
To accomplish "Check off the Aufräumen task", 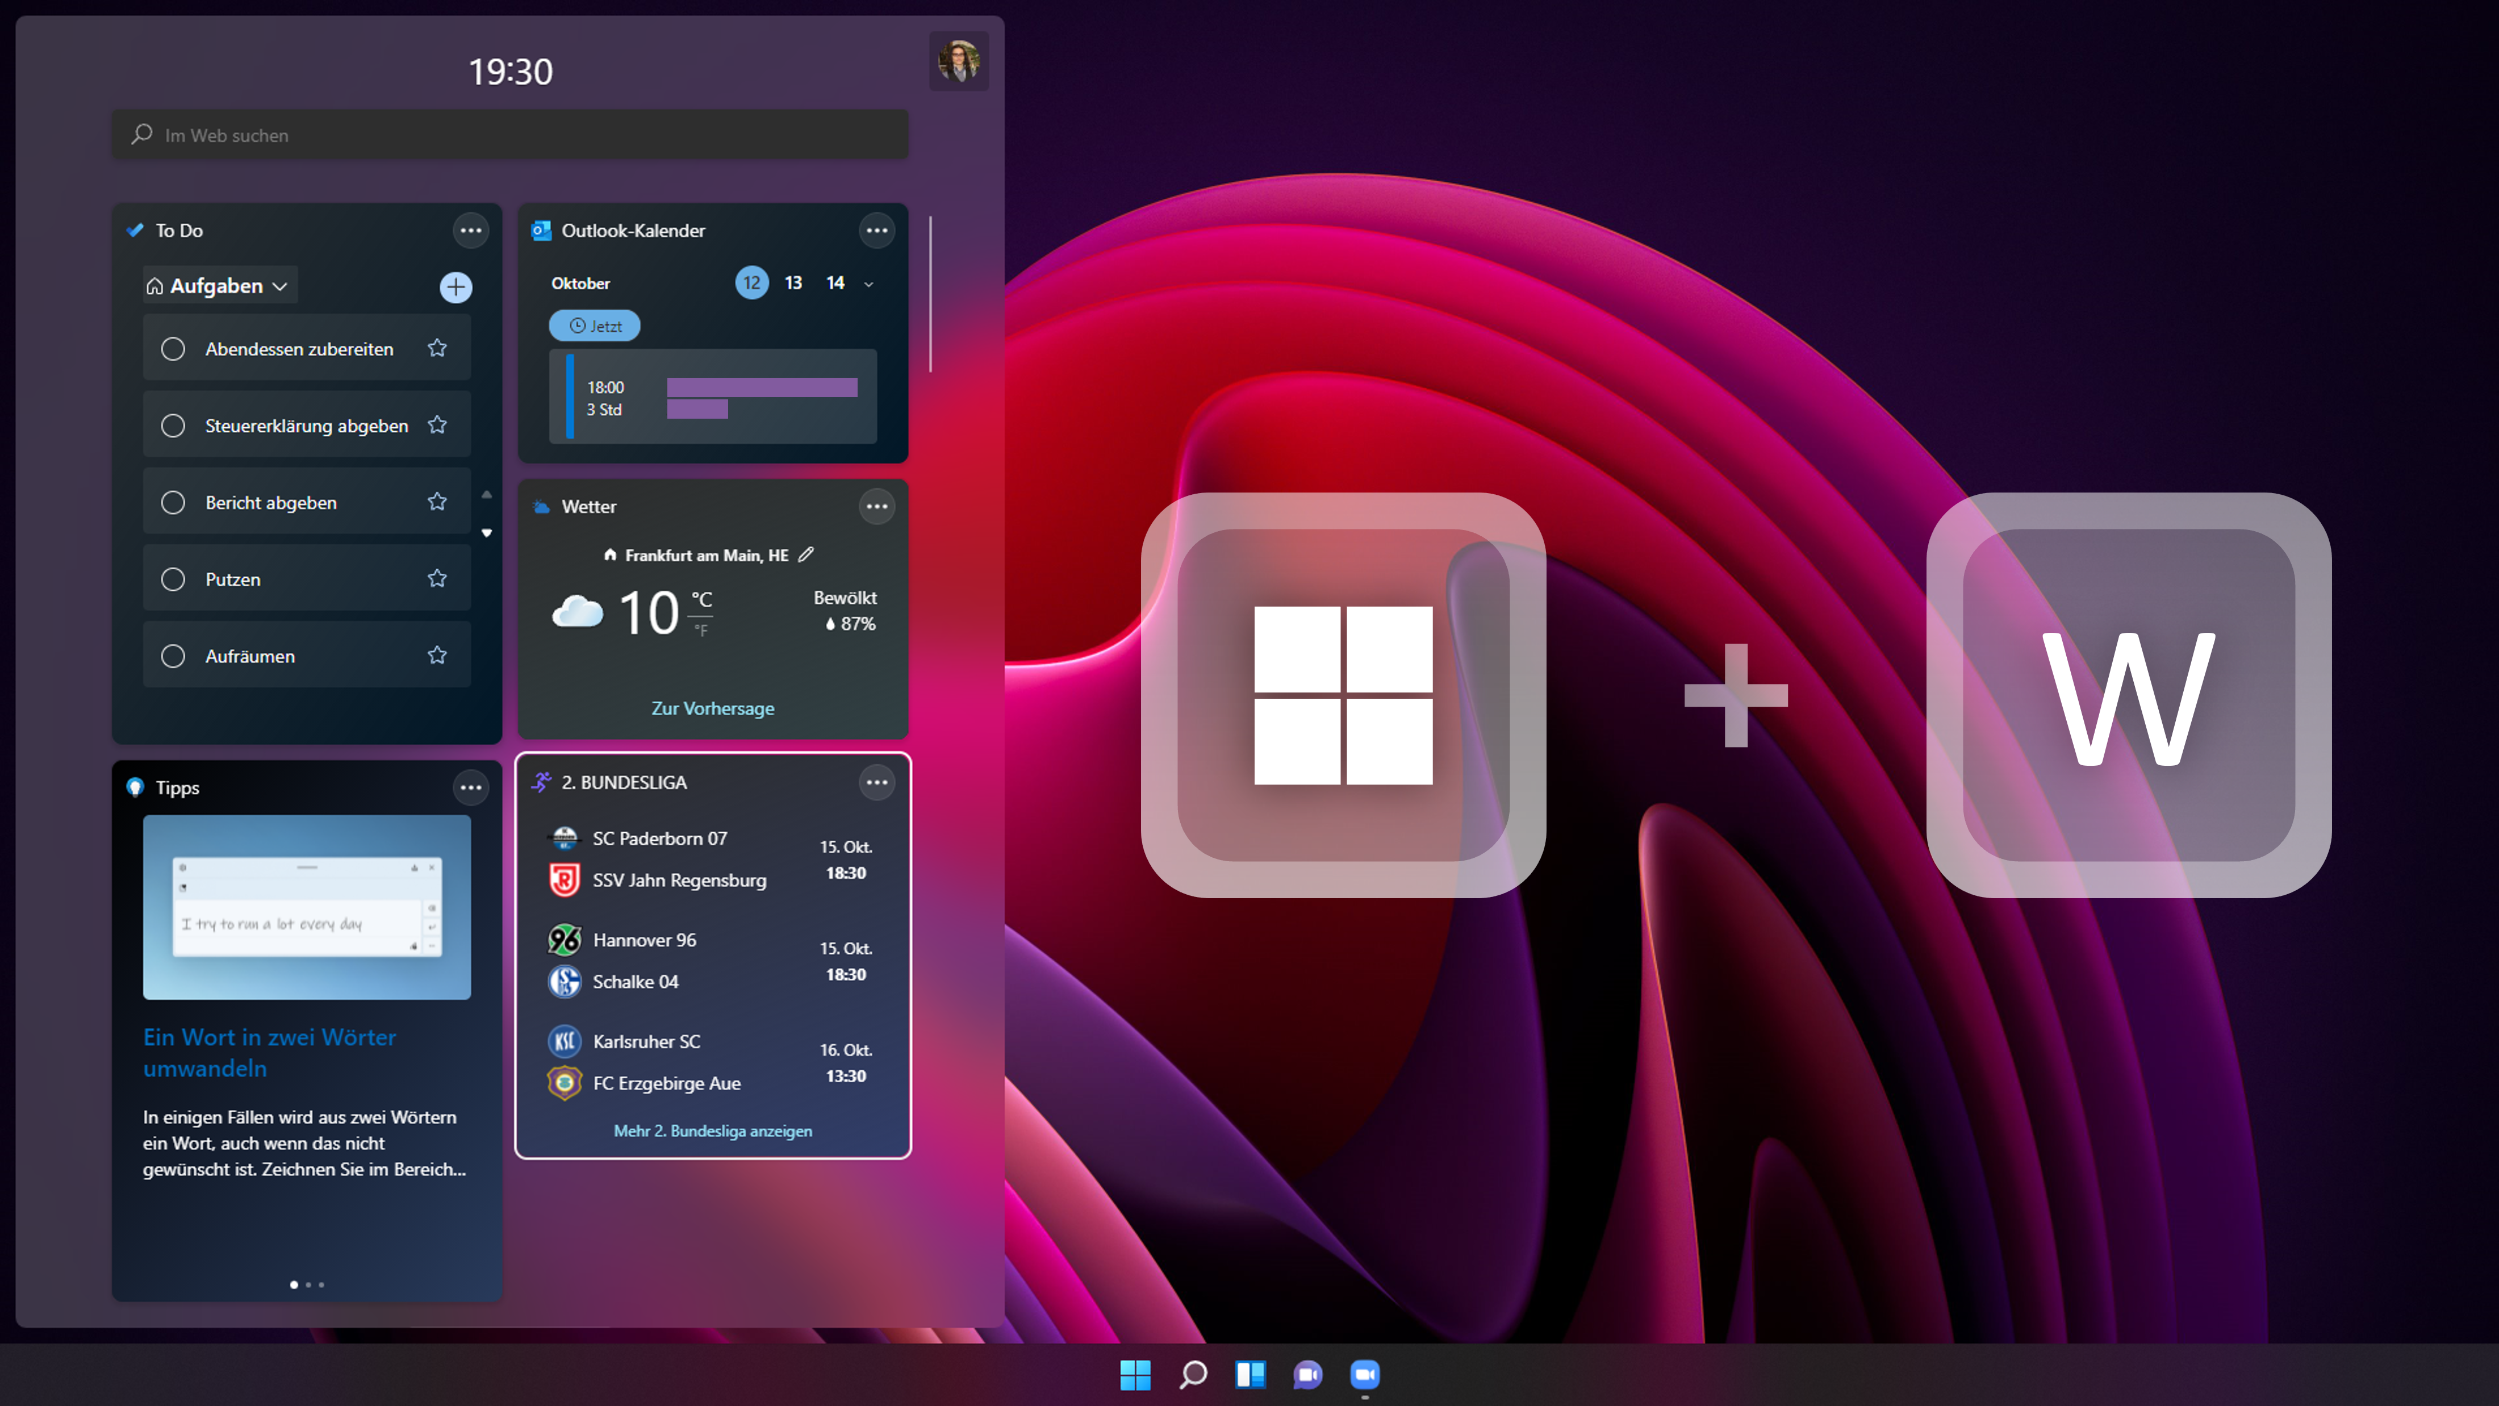I will [173, 657].
